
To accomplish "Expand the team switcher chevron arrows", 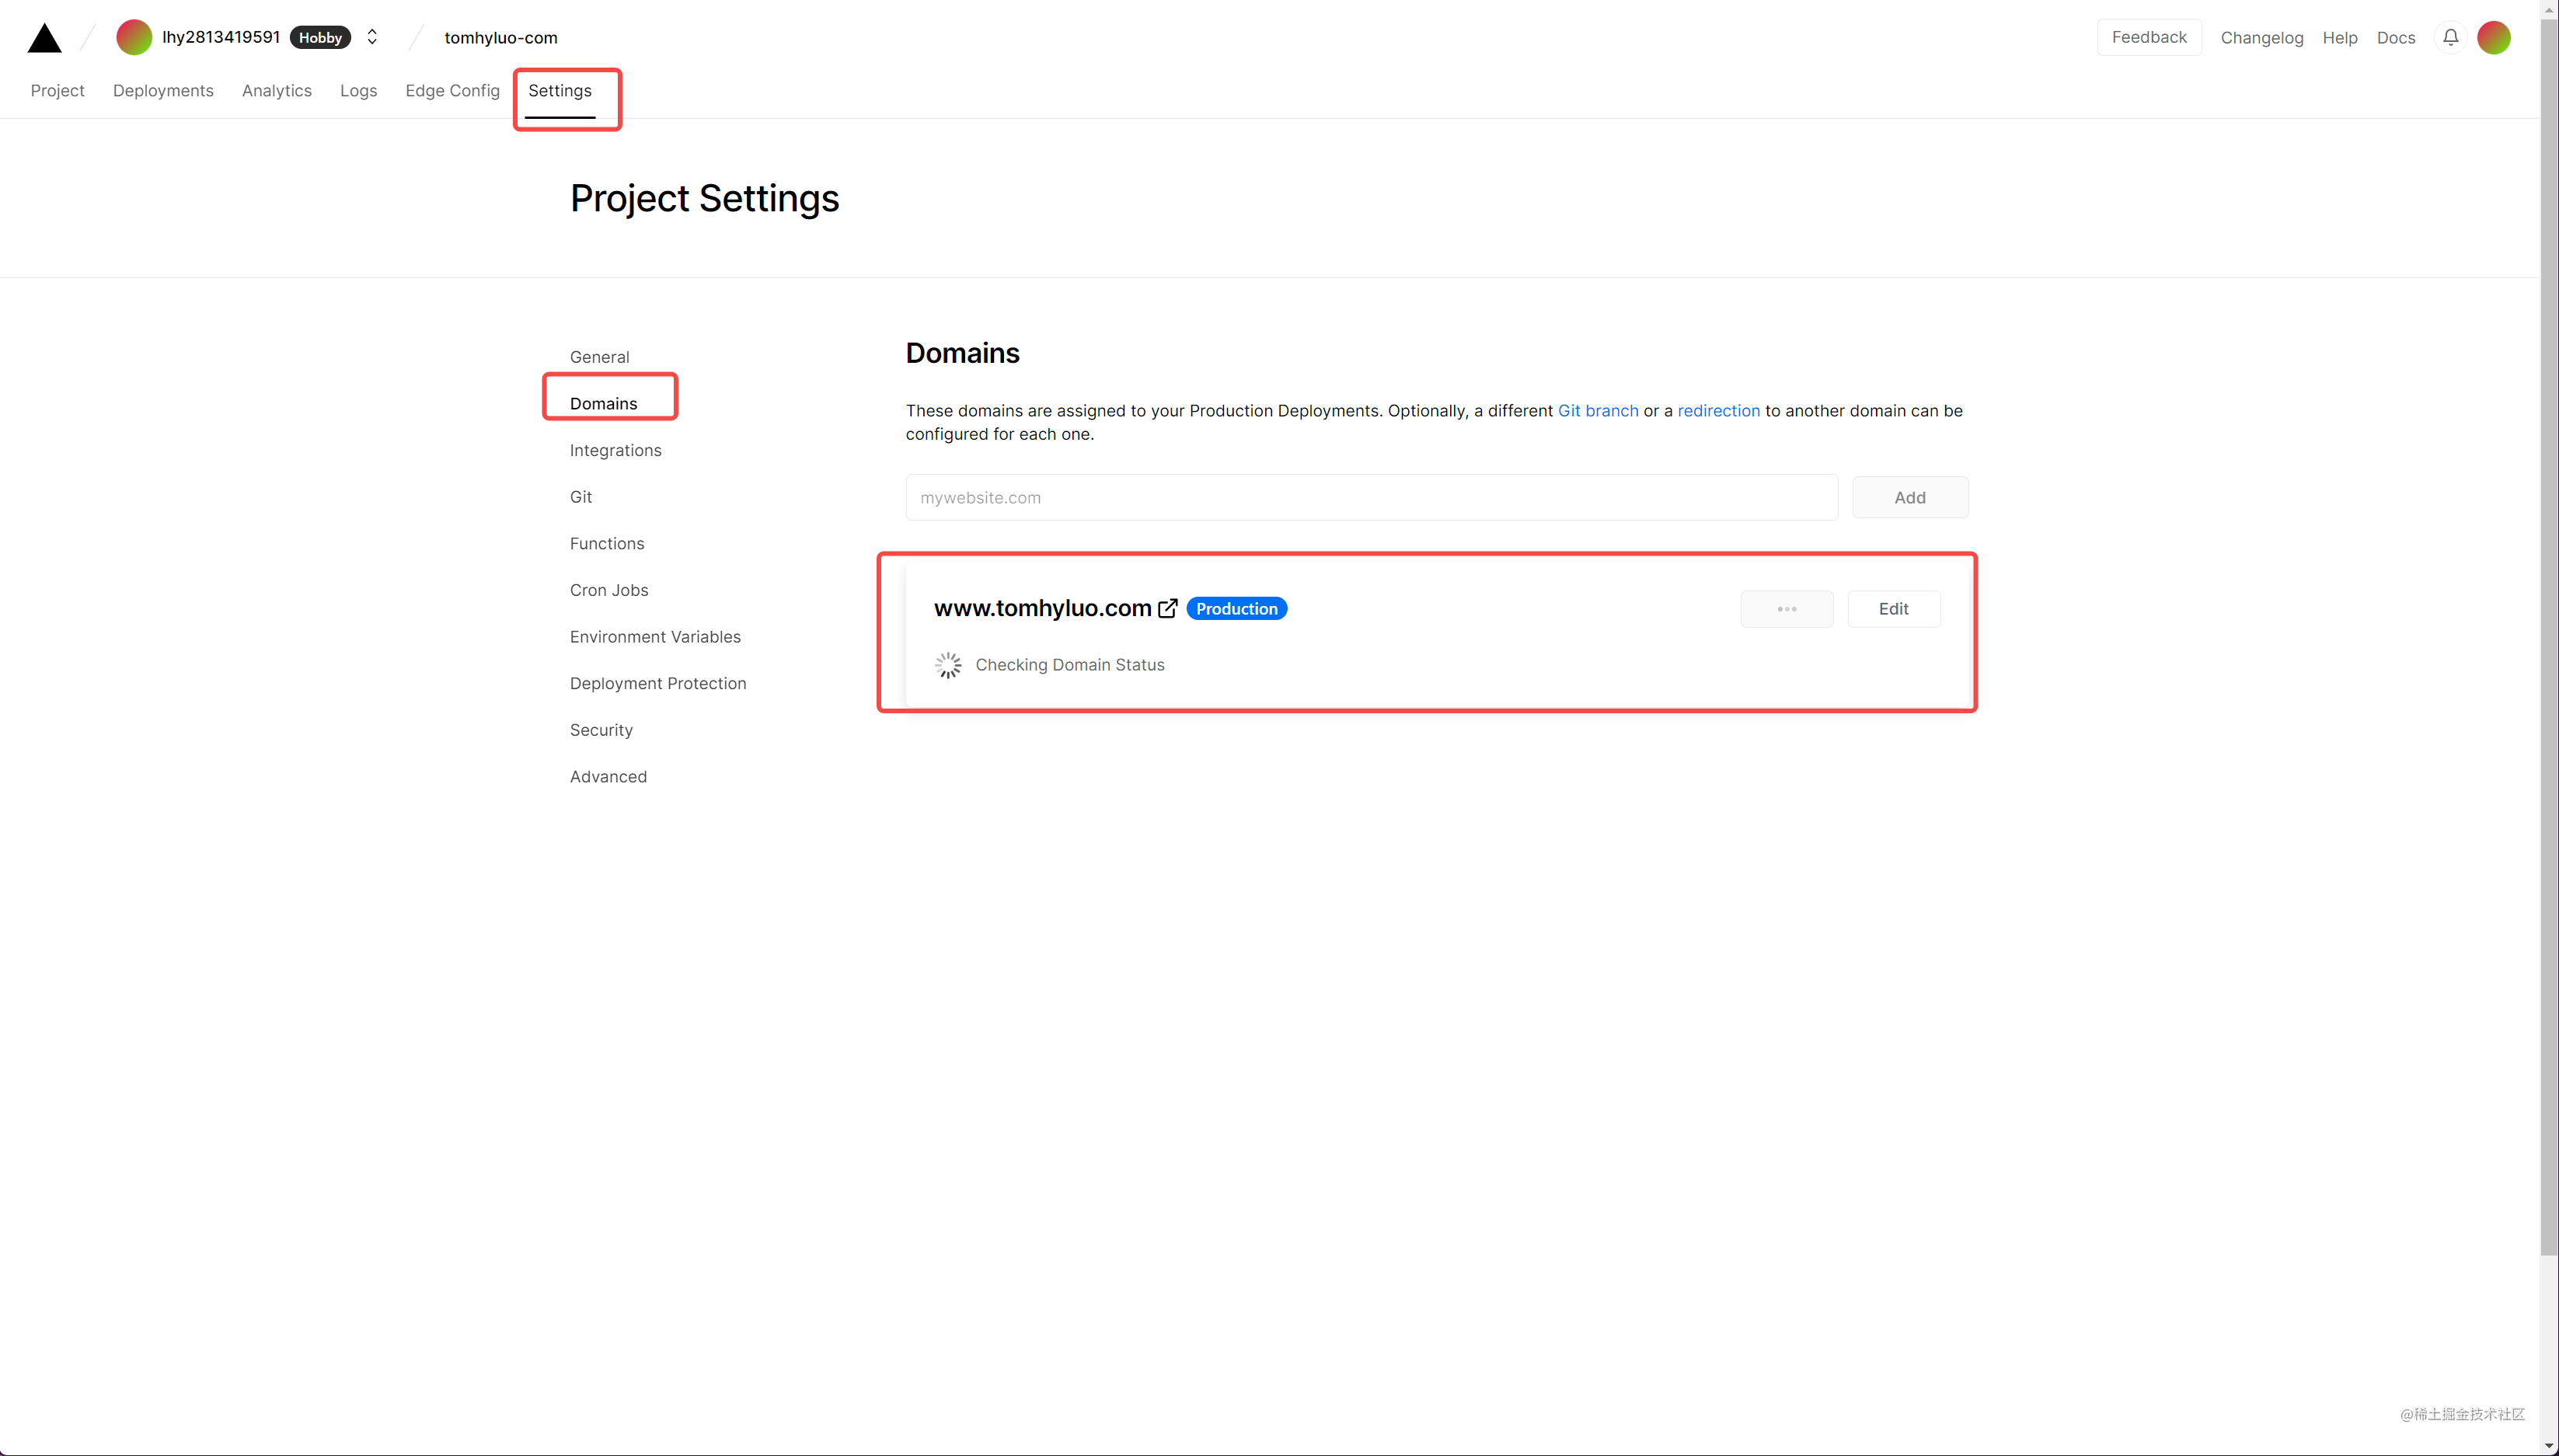I will [x=372, y=37].
